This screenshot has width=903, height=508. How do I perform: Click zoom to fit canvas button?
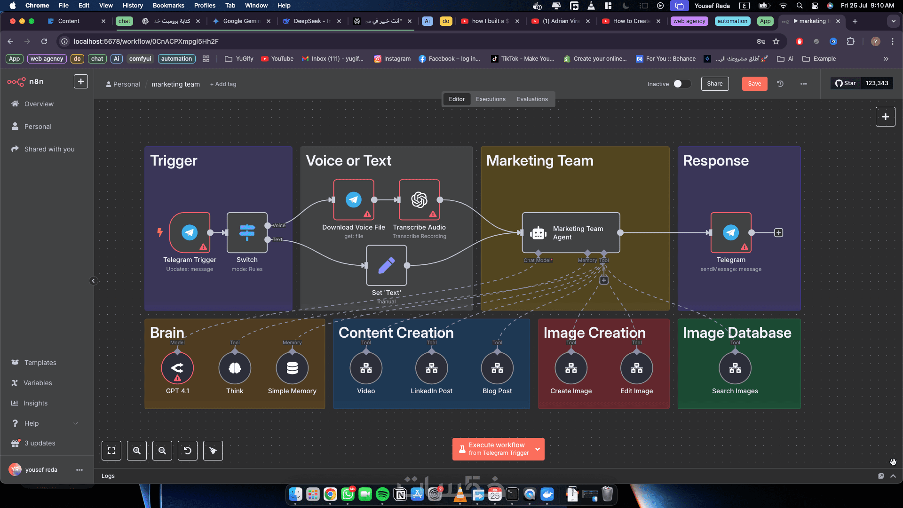[x=111, y=451]
